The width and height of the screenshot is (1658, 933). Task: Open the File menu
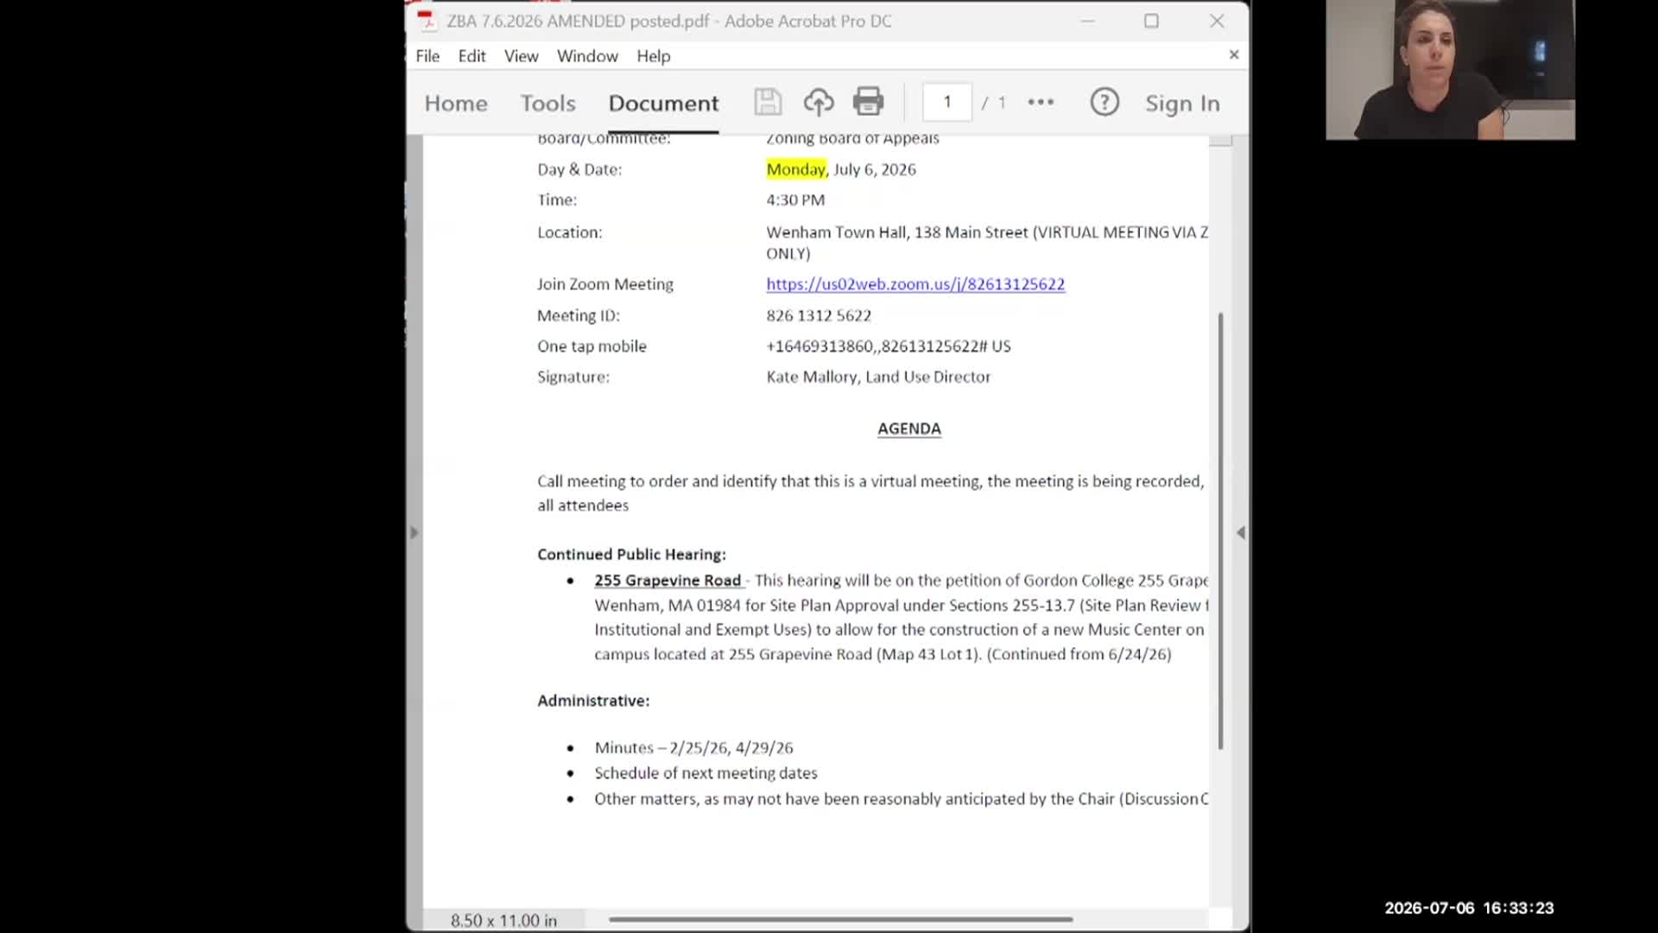(x=427, y=56)
